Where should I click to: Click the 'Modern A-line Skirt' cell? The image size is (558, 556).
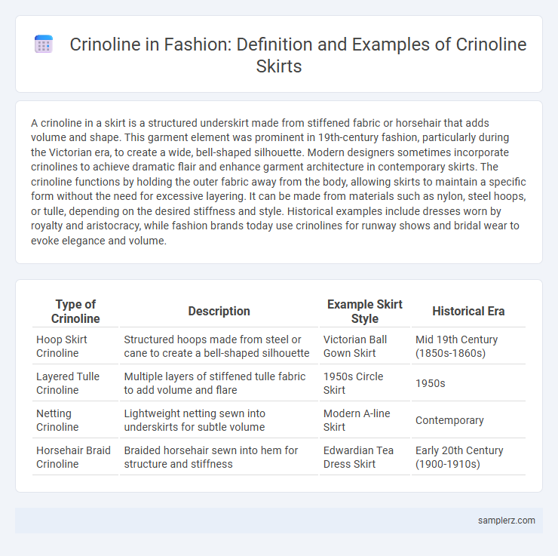pyautogui.click(x=365, y=420)
